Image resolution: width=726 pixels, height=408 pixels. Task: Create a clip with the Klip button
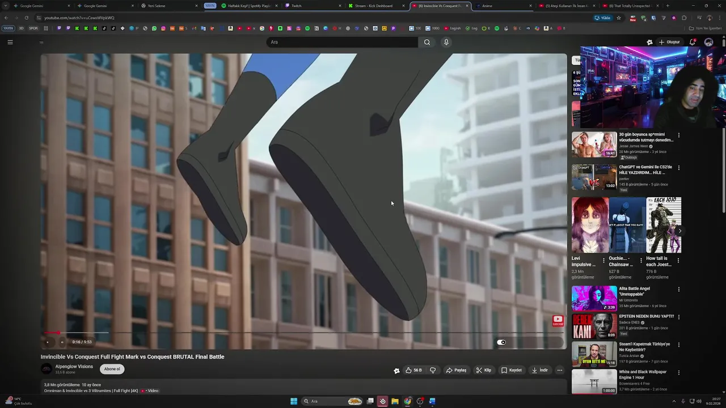click(x=484, y=370)
